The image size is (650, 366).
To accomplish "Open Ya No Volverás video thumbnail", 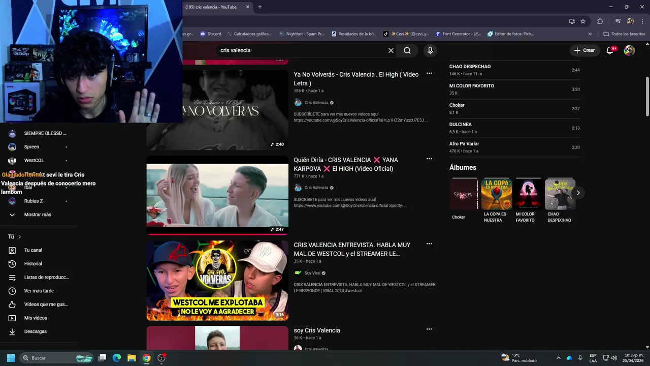I will pyautogui.click(x=217, y=110).
